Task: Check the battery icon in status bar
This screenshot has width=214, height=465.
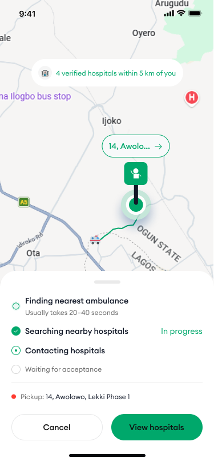Action: [195, 13]
